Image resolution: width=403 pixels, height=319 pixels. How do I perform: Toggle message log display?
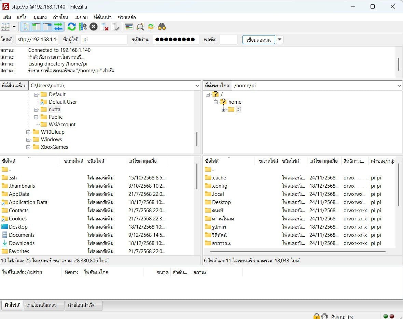pyautogui.click(x=25, y=27)
